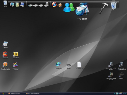
Task: Open The Bat! email client from dock
Action: pos(82,9)
